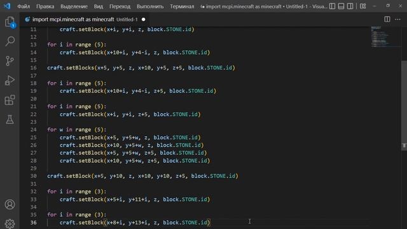The width and height of the screenshot is (407, 229).
Task: Open the Explorer view in the activity bar
Action: click(x=10, y=22)
